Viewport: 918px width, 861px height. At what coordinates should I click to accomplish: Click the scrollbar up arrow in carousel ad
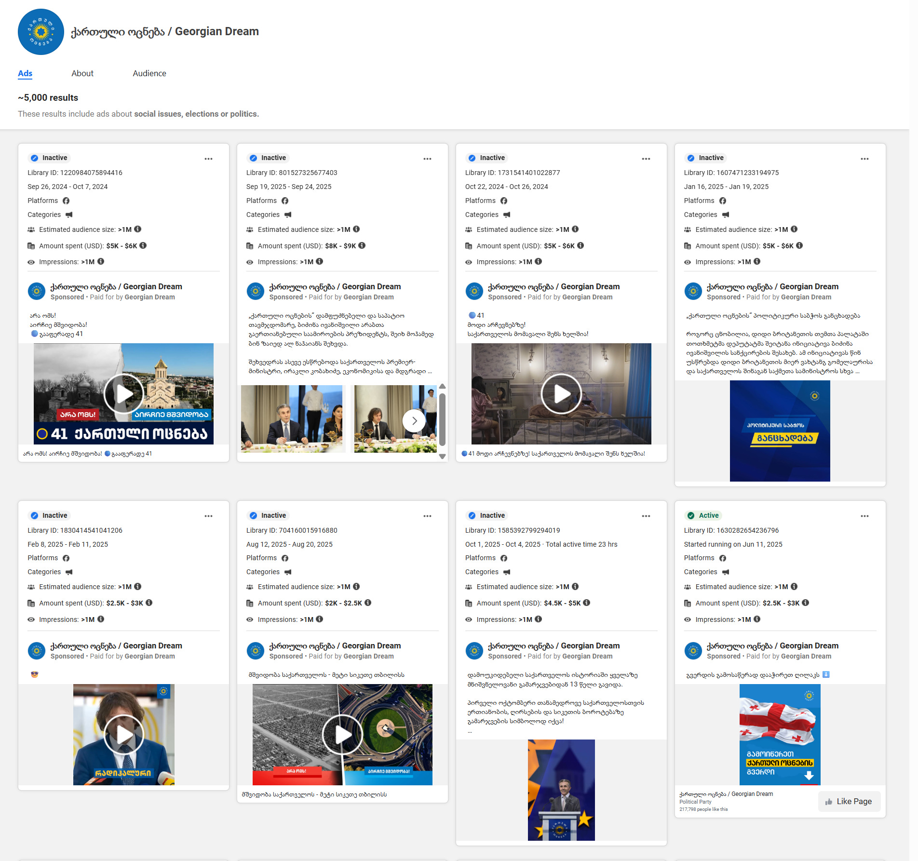[x=442, y=387]
